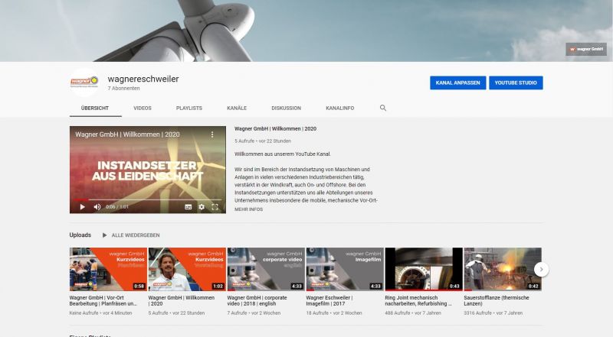Click Alle wiedergeben label text
This screenshot has width=613, height=337.
[136, 235]
